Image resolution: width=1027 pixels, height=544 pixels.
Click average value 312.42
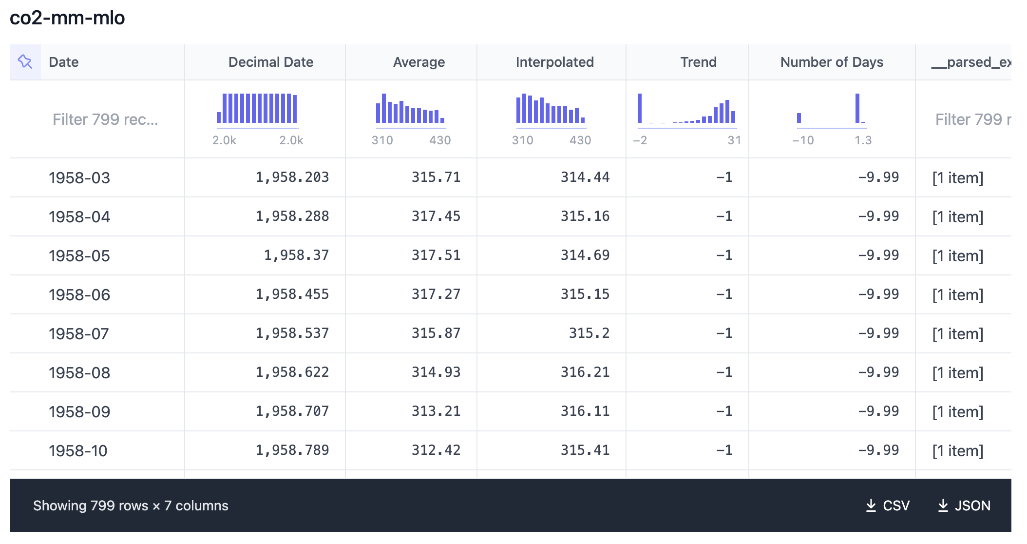click(436, 450)
